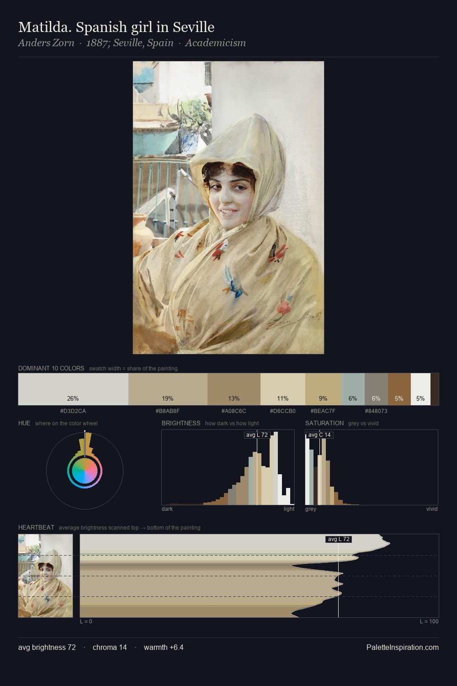Click the 'DOMINANT 10 COLORS' heading
Screen dimensions: 457x686
click(51, 368)
